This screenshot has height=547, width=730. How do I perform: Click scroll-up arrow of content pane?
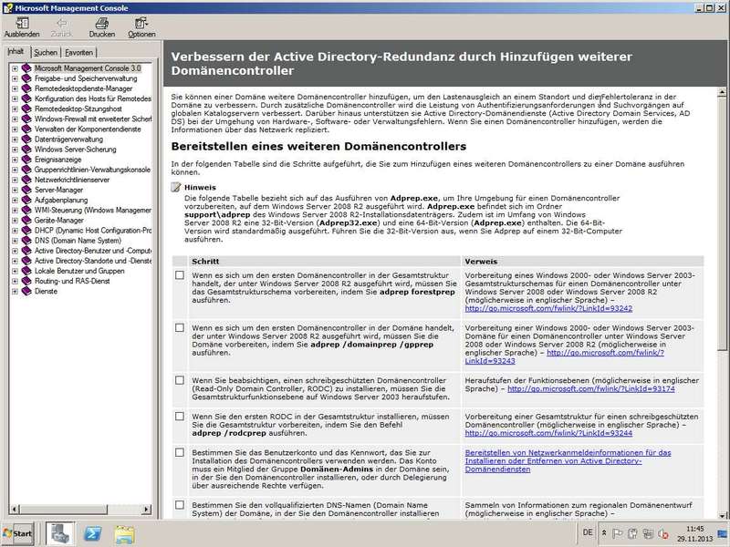(x=722, y=93)
